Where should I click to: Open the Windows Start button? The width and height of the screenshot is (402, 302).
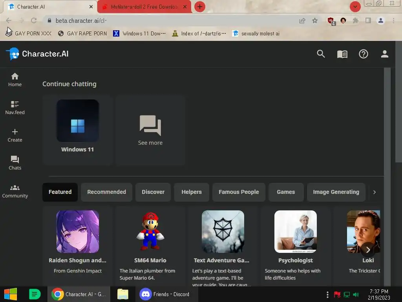pos(11,294)
